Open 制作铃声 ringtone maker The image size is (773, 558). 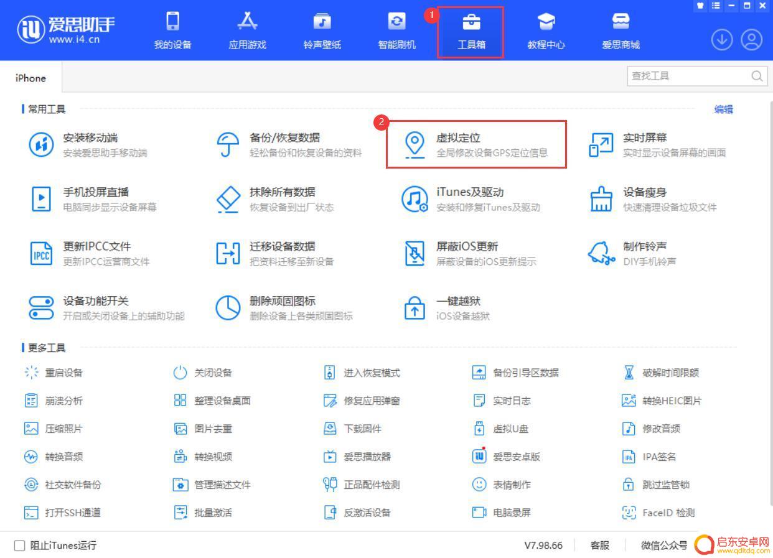tap(633, 254)
